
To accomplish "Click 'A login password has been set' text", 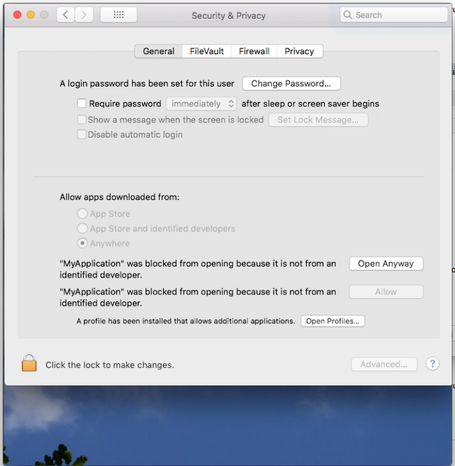I will coord(147,83).
